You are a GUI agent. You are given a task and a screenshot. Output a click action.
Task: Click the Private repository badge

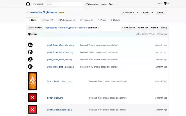point(61,12)
